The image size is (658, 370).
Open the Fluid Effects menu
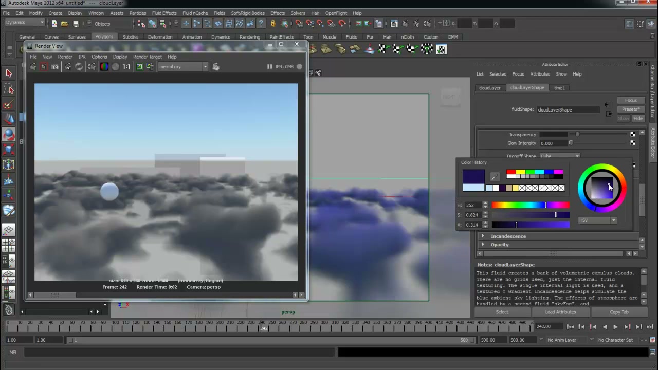[x=164, y=13]
